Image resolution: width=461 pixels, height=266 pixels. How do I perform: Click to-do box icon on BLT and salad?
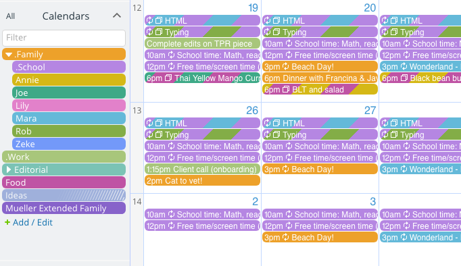pos(286,89)
